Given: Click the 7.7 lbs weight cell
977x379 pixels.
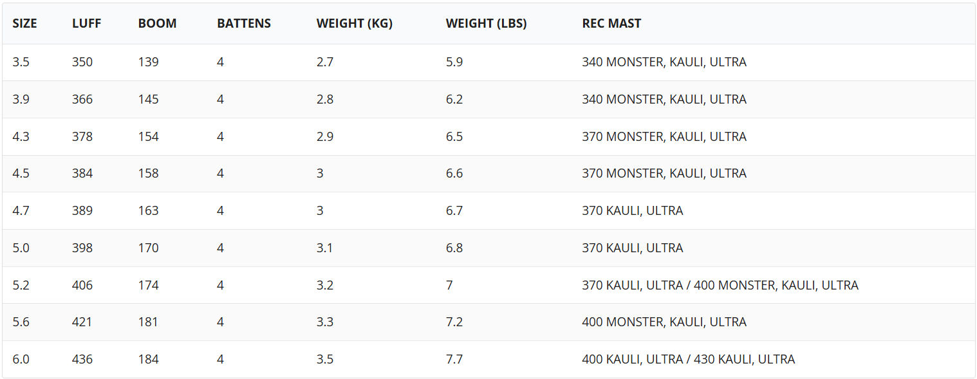Looking at the screenshot, I should [x=454, y=360].
